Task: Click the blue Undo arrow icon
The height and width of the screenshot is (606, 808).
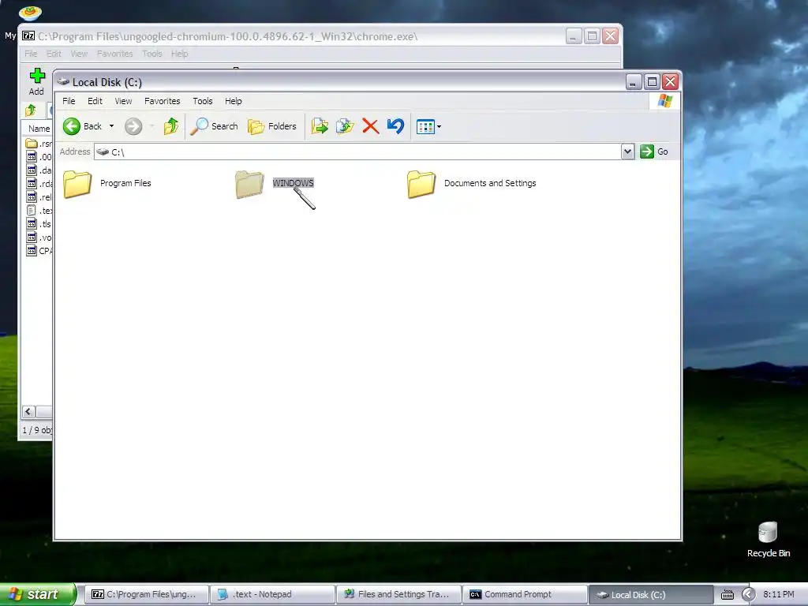Action: [396, 126]
